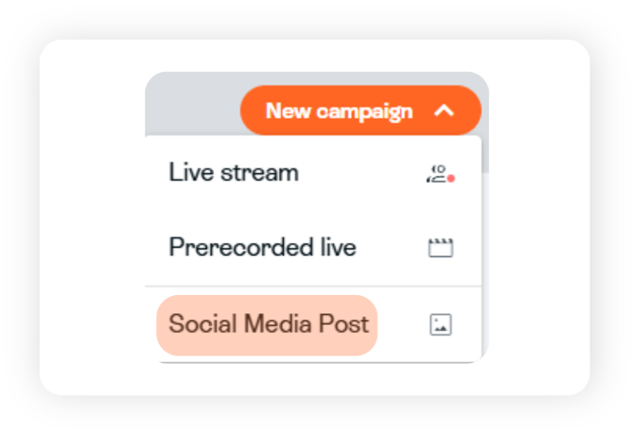
Task: Click the "Prerecorded live" text label
Action: click(262, 248)
